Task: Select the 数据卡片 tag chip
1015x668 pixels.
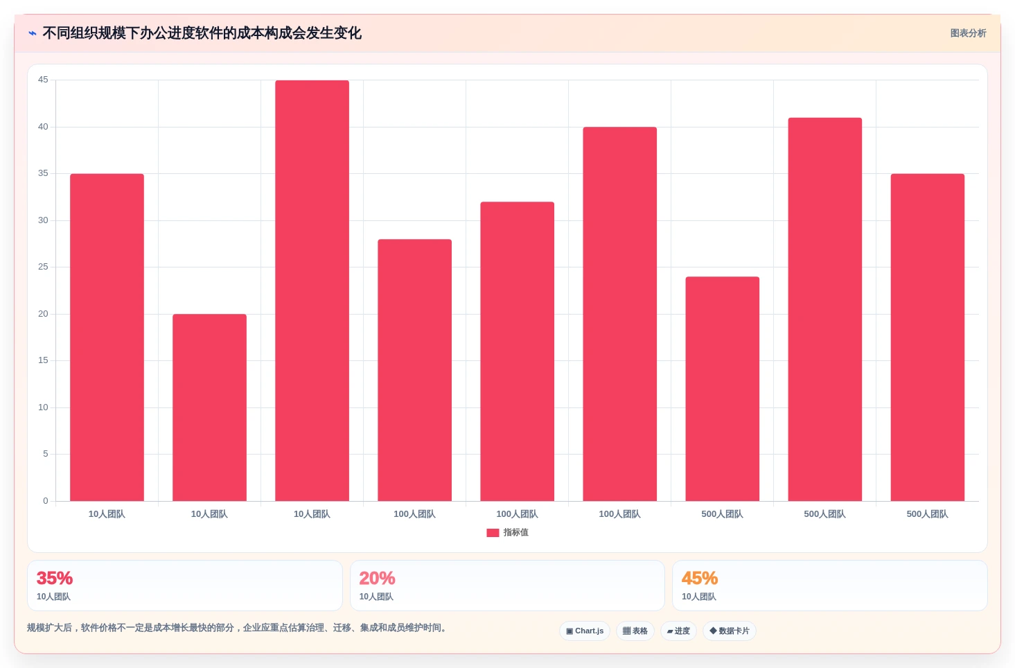Action: 730,631
